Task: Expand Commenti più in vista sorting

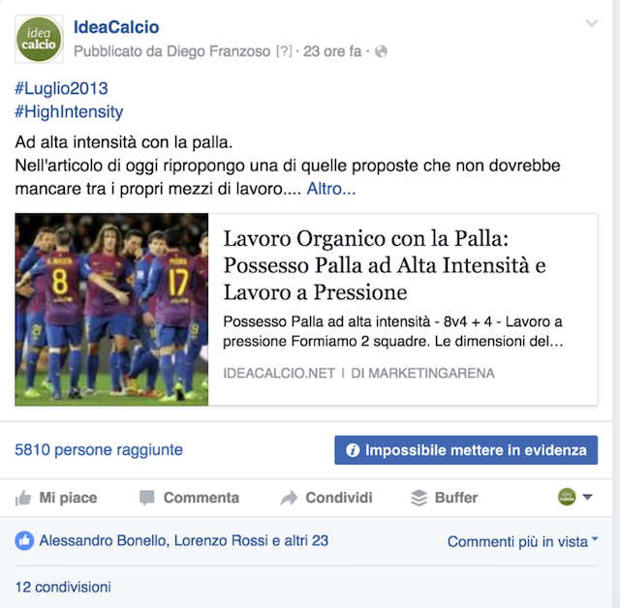Action: coord(522,541)
